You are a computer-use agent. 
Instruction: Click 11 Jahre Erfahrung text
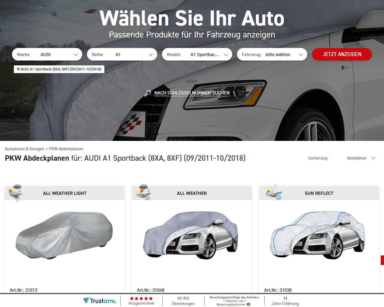[x=285, y=301]
